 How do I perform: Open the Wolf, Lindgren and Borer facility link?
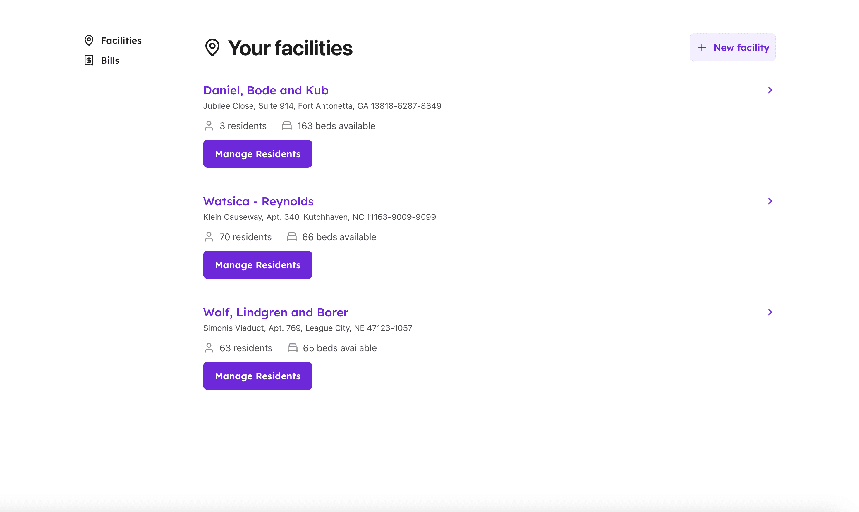[275, 313]
